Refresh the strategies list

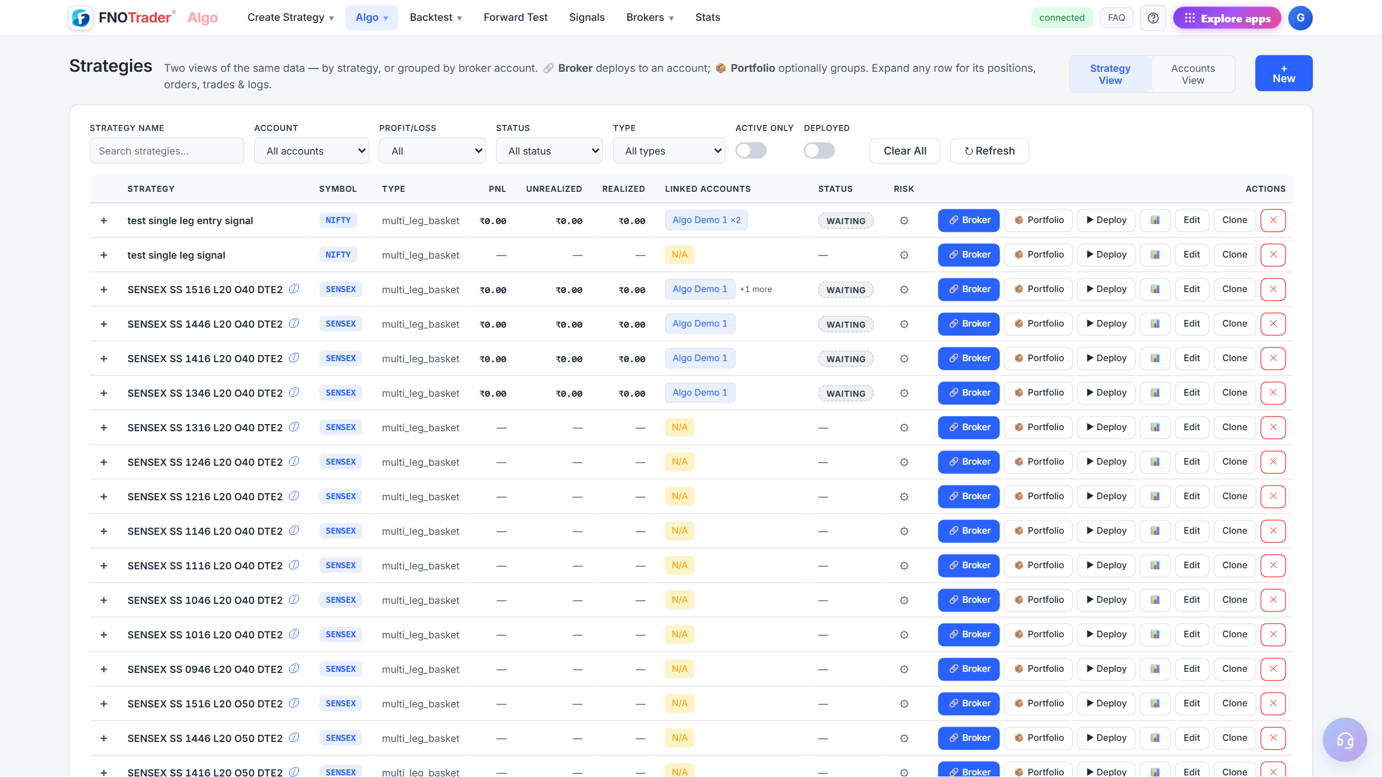(x=989, y=151)
